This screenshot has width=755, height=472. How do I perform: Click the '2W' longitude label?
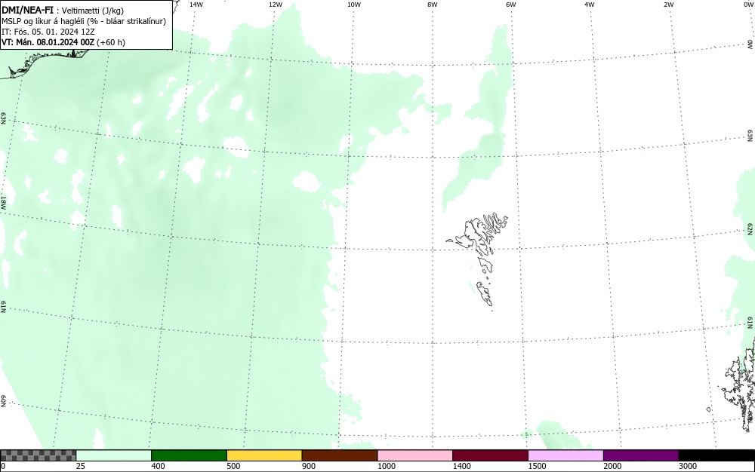coord(668,5)
